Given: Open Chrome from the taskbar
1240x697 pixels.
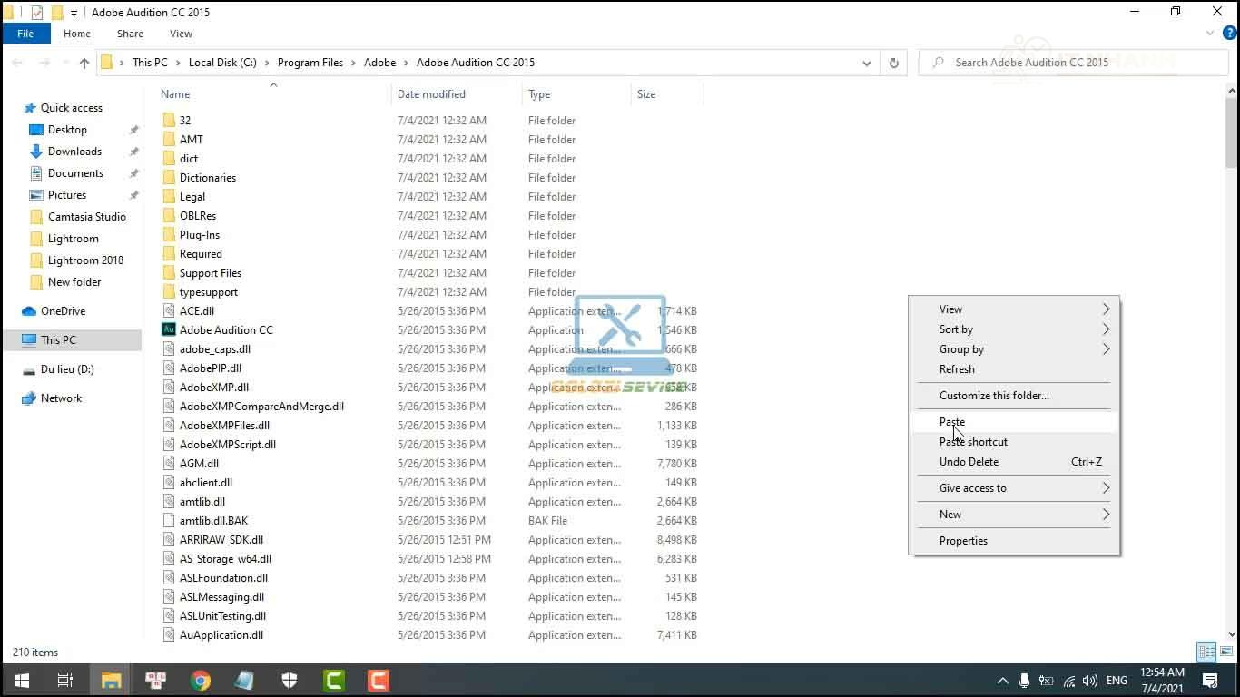Looking at the screenshot, I should [x=201, y=680].
